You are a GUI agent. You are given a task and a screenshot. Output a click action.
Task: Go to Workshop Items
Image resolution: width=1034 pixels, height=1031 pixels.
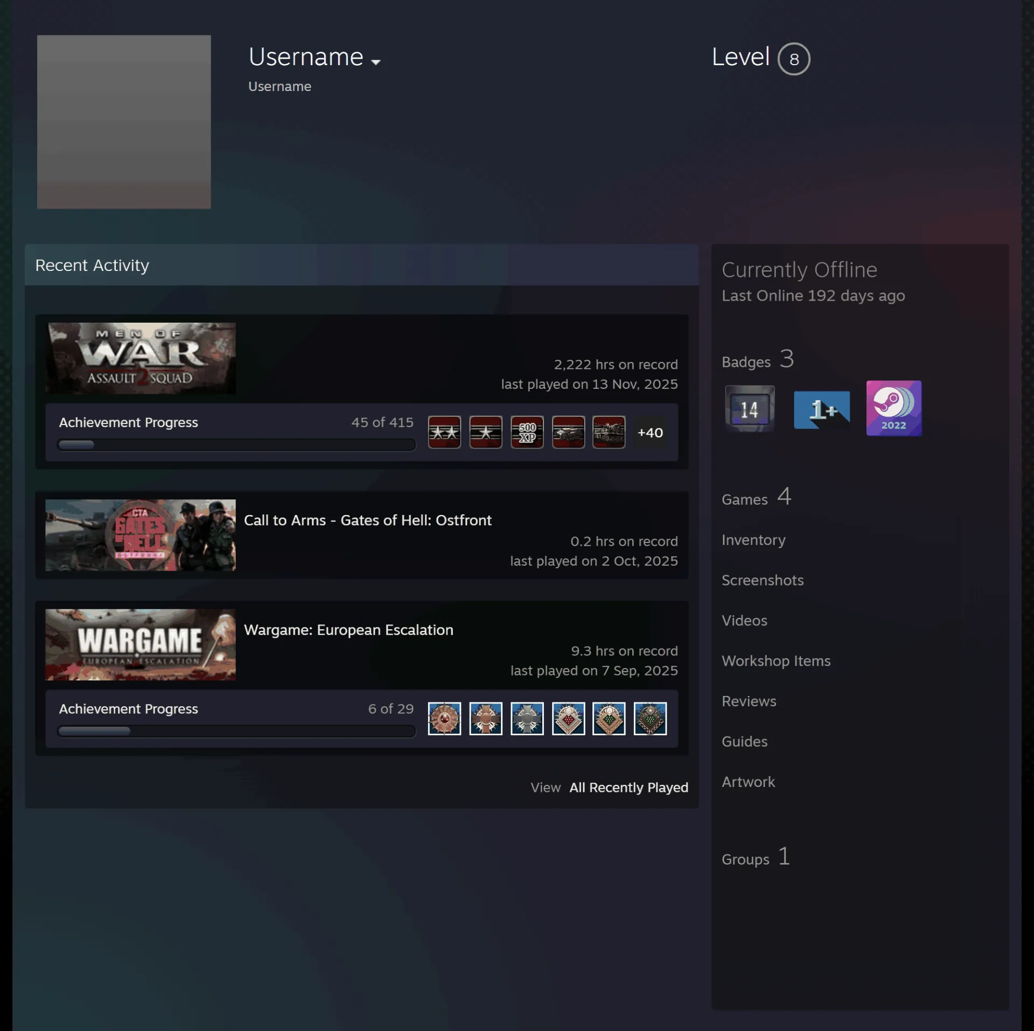(776, 661)
